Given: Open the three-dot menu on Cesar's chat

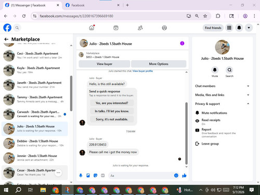Looking at the screenshot, I should click(58, 173).
